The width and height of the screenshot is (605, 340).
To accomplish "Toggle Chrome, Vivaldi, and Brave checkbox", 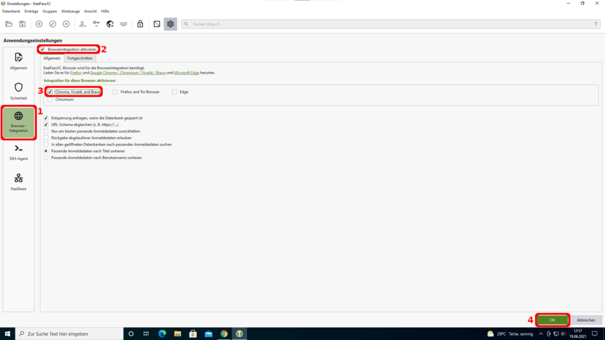I will coord(50,91).
